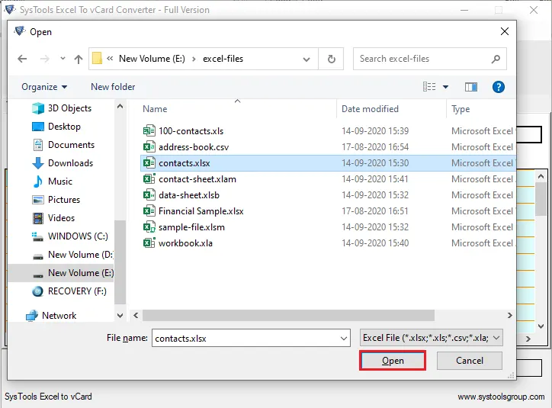
Task: Select Pictures in navigation pane
Action: tap(64, 200)
